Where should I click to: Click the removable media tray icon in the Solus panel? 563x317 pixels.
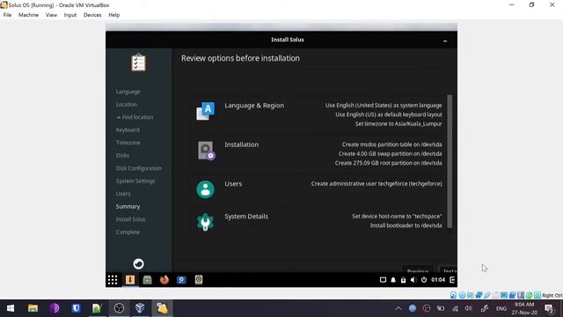[403, 280]
